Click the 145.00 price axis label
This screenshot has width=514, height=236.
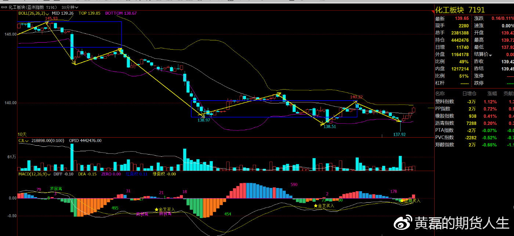coord(11,35)
